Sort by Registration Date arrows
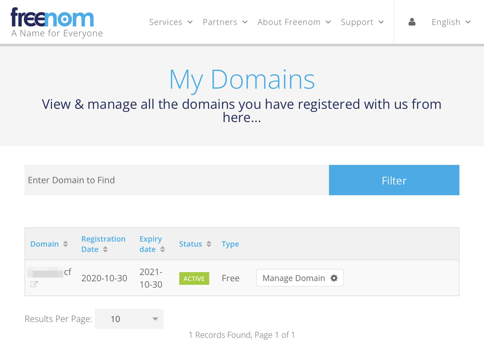The height and width of the screenshot is (345, 484). point(105,250)
